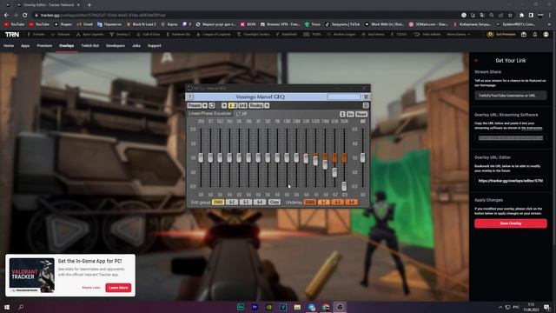Open the Presets menu in Marvel GEQ
556x313 pixels.
[195, 105]
